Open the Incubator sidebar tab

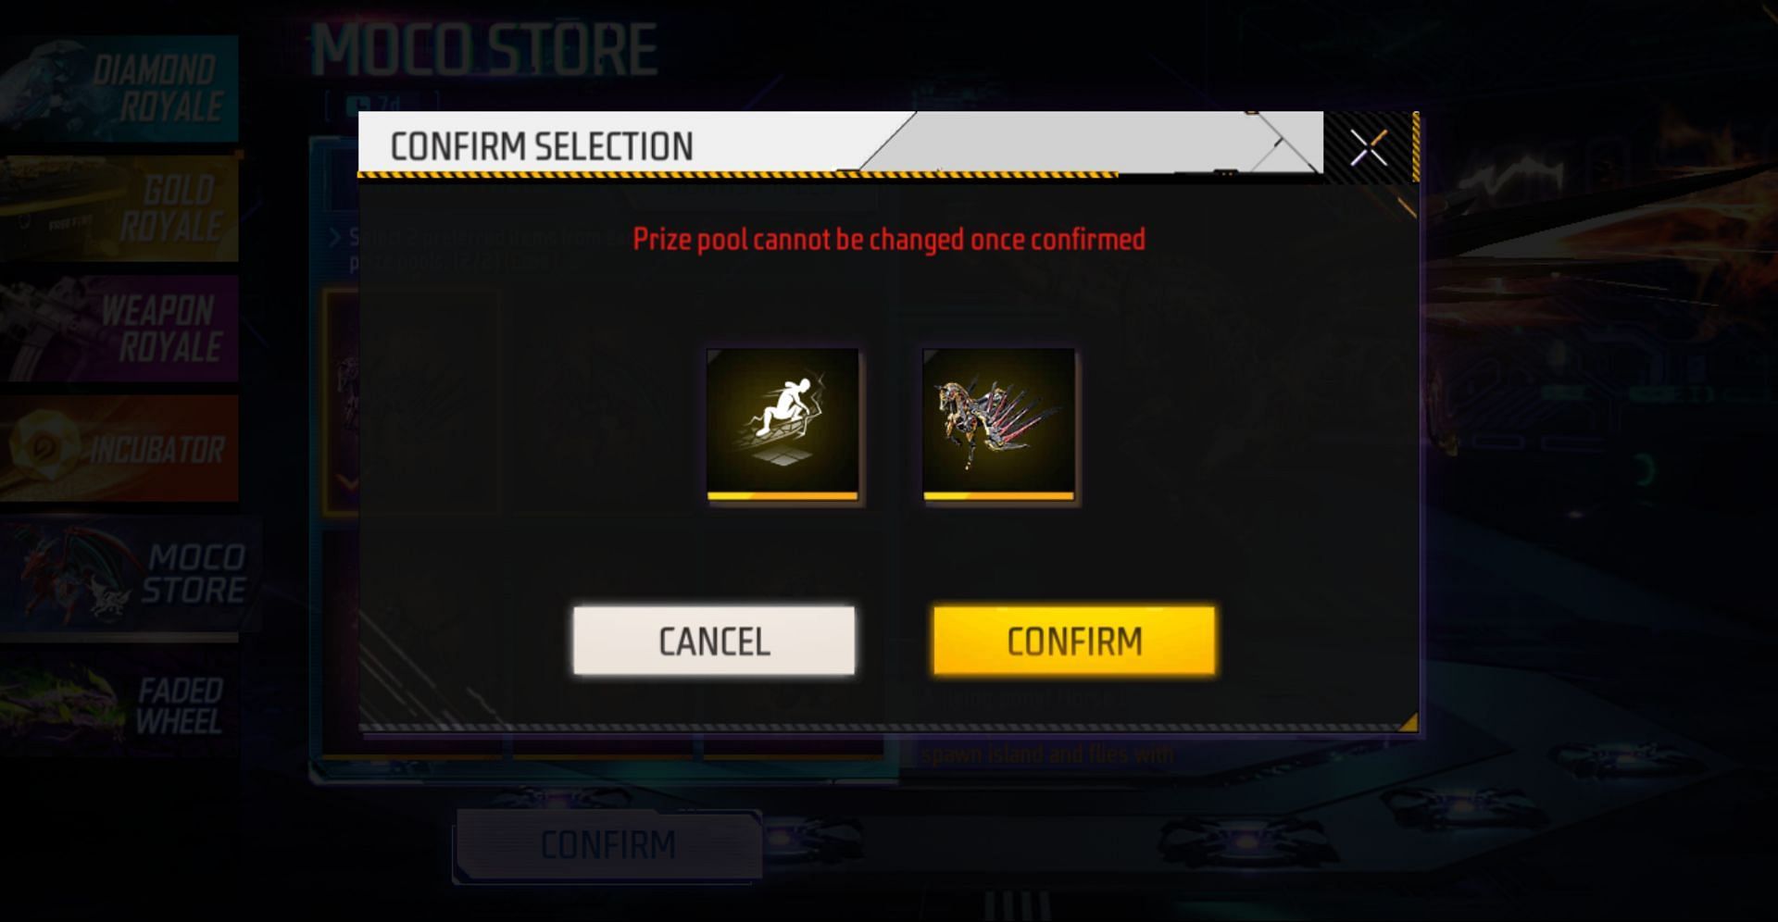(x=119, y=448)
